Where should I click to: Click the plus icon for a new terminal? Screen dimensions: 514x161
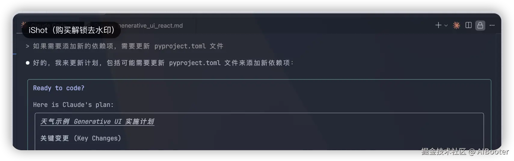[x=438, y=26]
